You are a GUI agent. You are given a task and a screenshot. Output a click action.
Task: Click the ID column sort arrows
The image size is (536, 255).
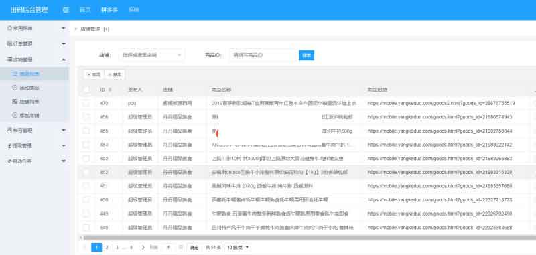pos(110,90)
